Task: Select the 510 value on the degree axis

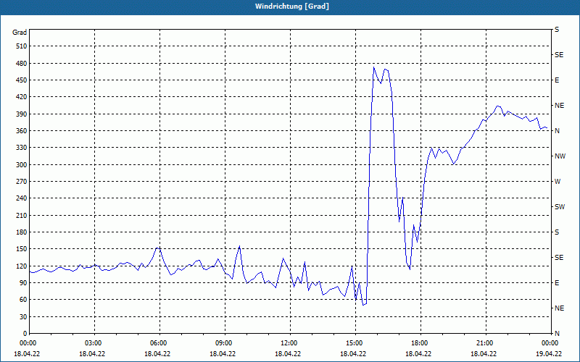Action: pyautogui.click(x=22, y=46)
